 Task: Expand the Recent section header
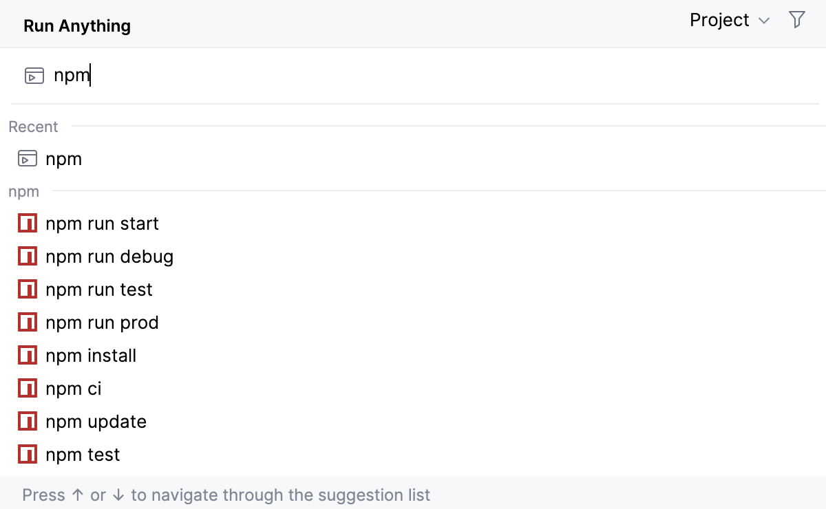click(x=33, y=127)
